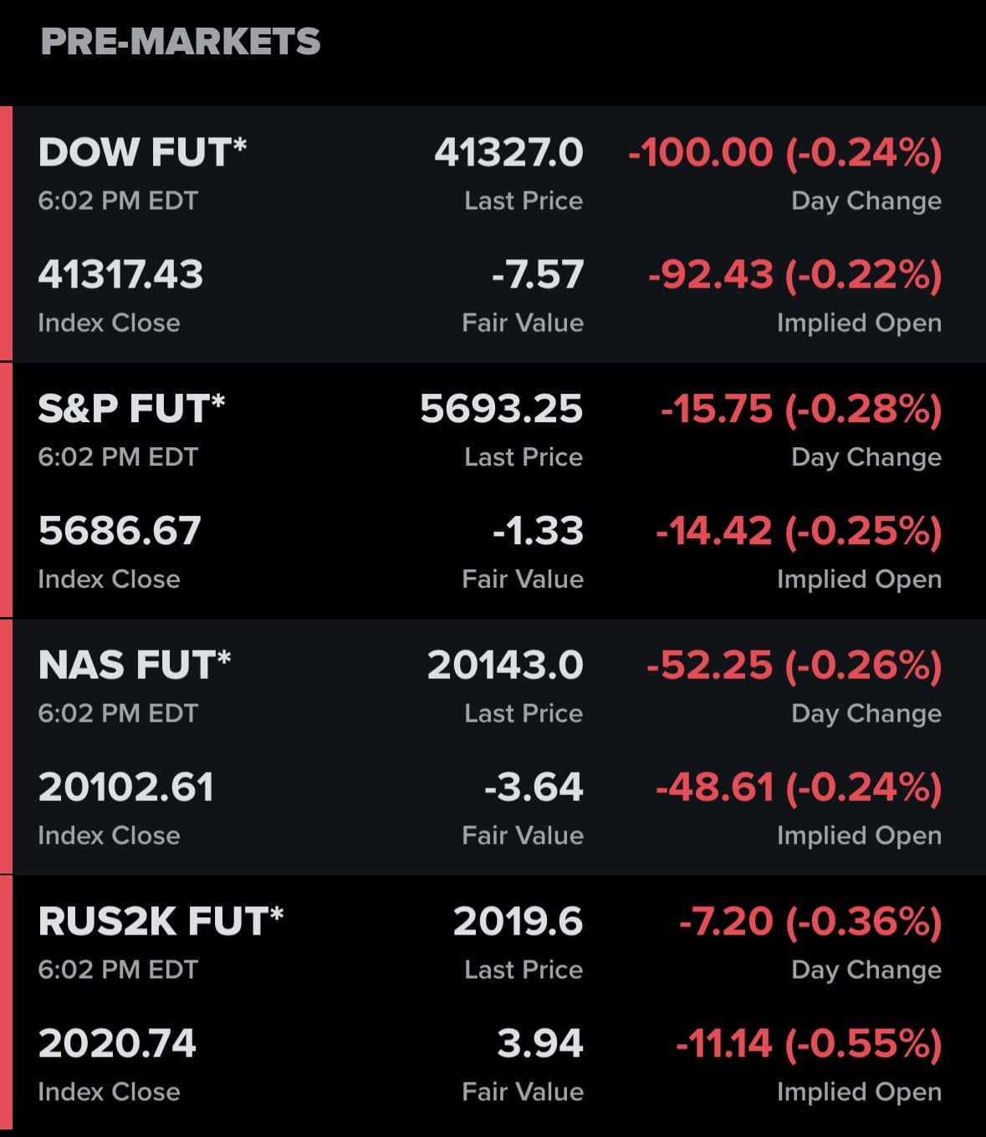
Task: Open the S&P FUT* futures row
Action: pos(131,409)
